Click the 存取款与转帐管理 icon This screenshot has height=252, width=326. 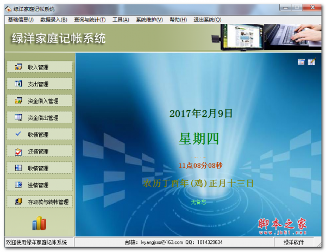click(x=18, y=201)
